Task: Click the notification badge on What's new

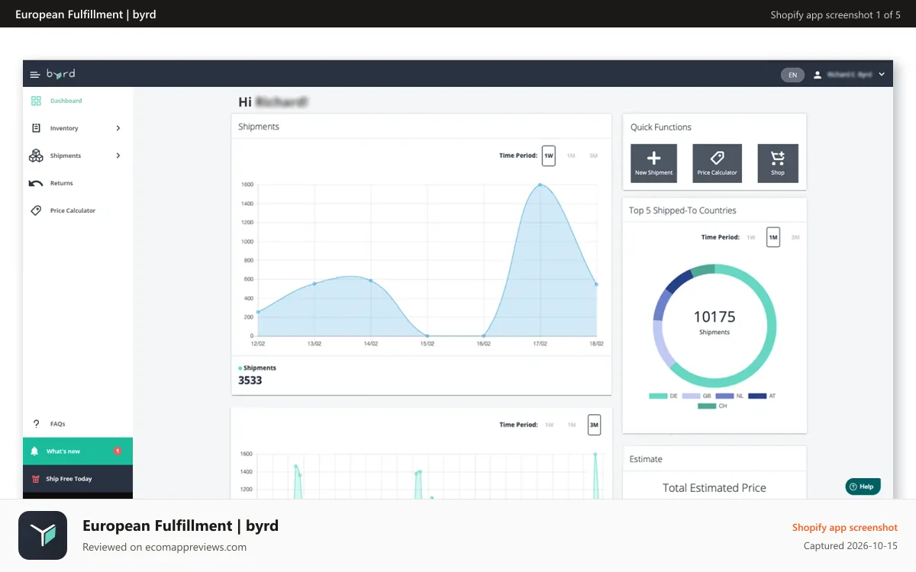Action: coord(117,451)
